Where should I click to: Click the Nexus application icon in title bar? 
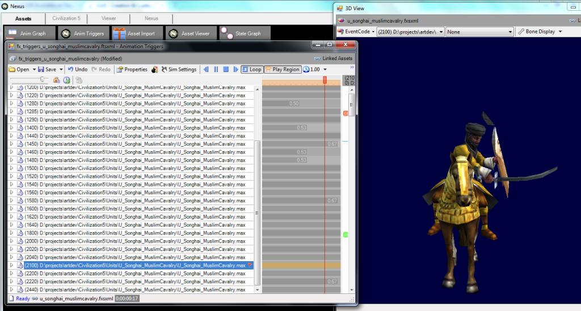click(5, 6)
